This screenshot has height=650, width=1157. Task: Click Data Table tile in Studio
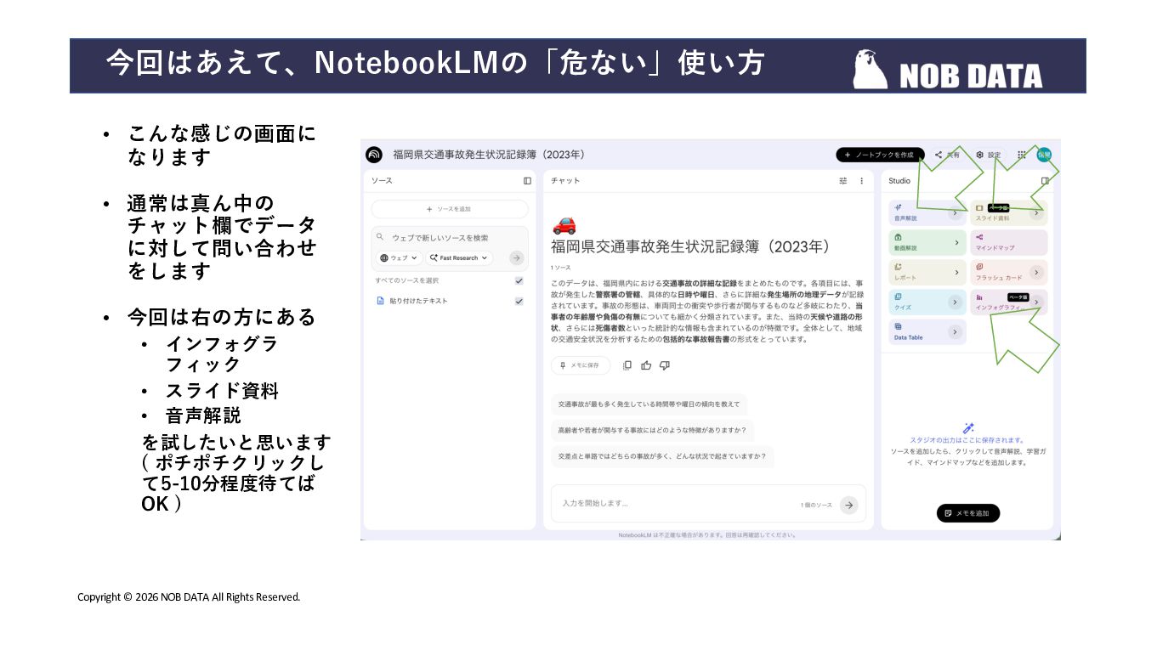[927, 331]
